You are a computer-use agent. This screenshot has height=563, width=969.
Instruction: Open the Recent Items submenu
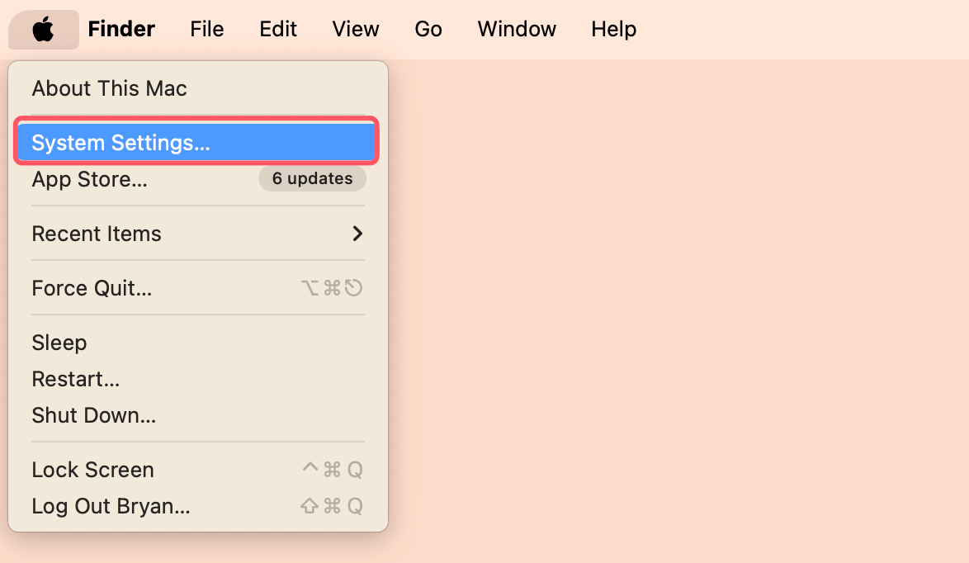[97, 234]
